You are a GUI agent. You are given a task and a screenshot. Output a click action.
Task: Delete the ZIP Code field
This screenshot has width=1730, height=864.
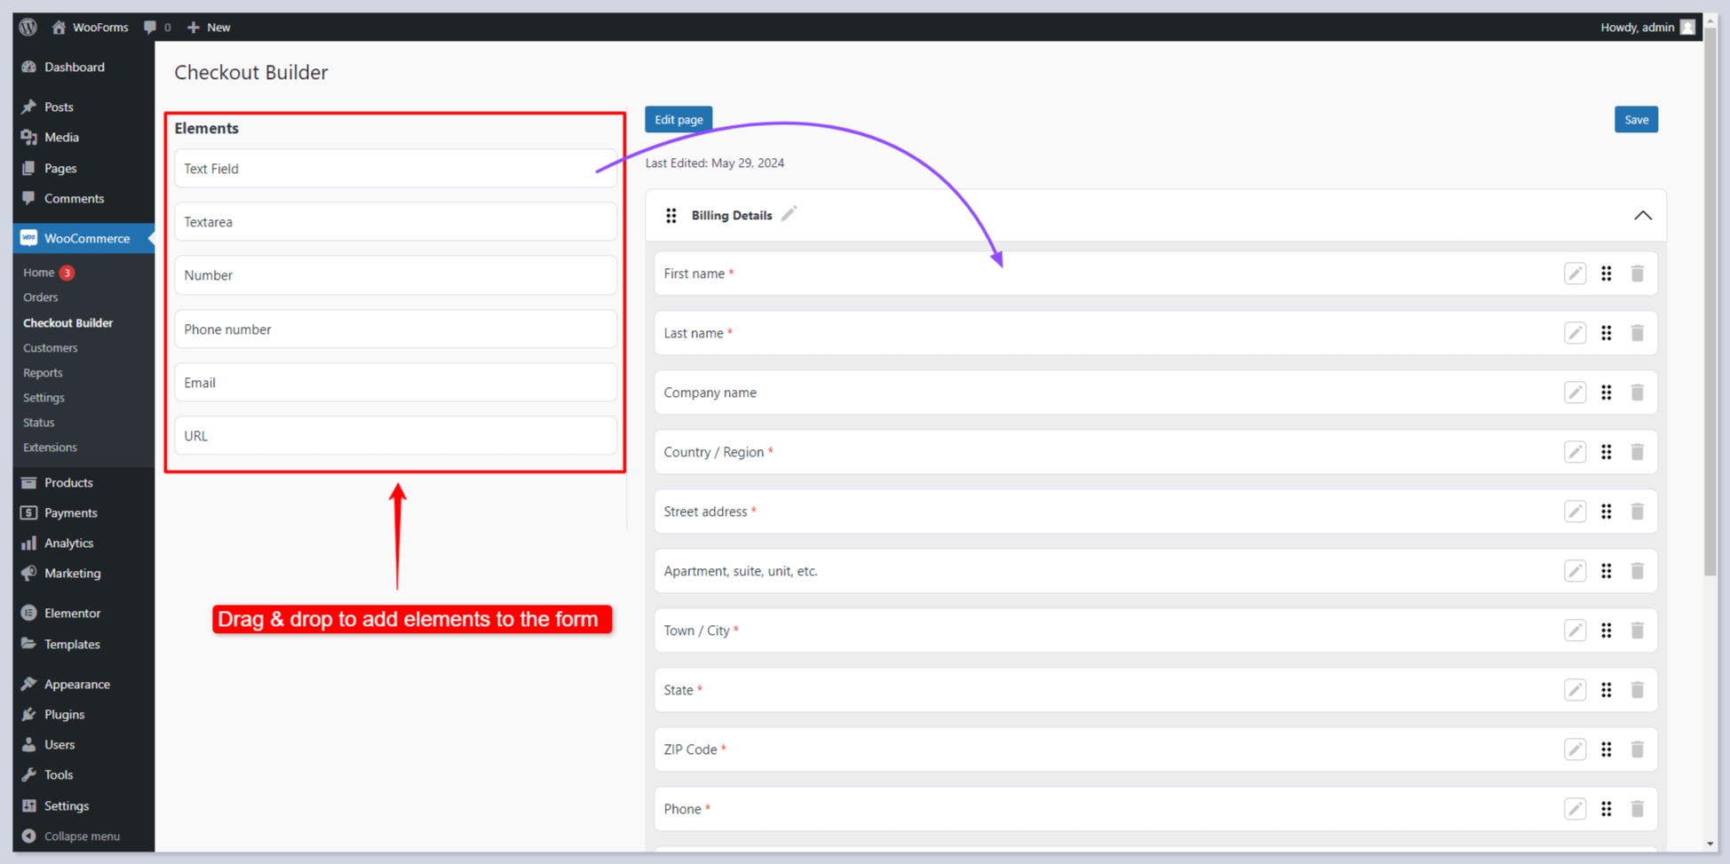[1637, 749]
